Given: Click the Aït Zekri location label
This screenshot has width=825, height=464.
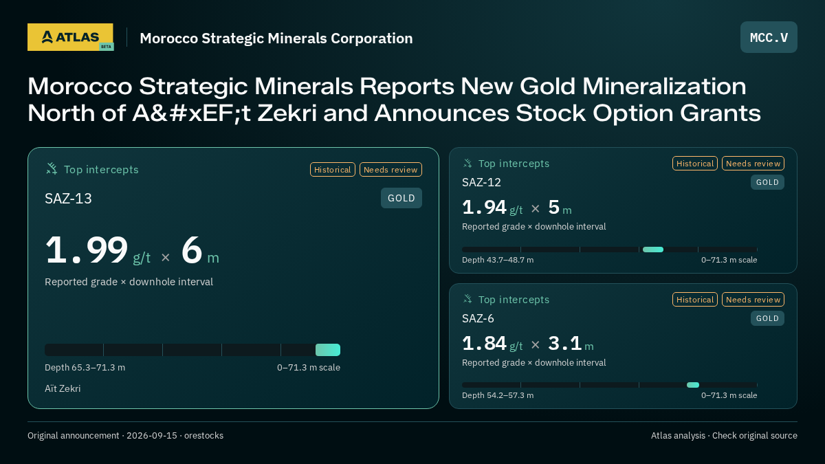Looking at the screenshot, I should (63, 388).
